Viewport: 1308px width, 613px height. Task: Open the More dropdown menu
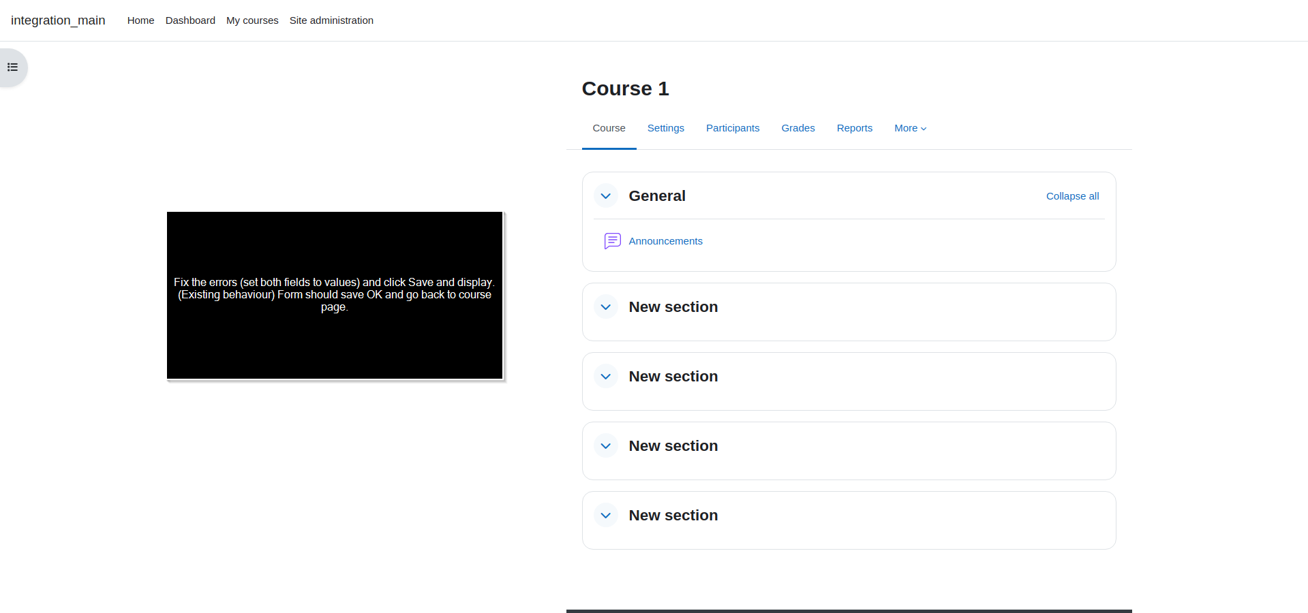point(910,128)
